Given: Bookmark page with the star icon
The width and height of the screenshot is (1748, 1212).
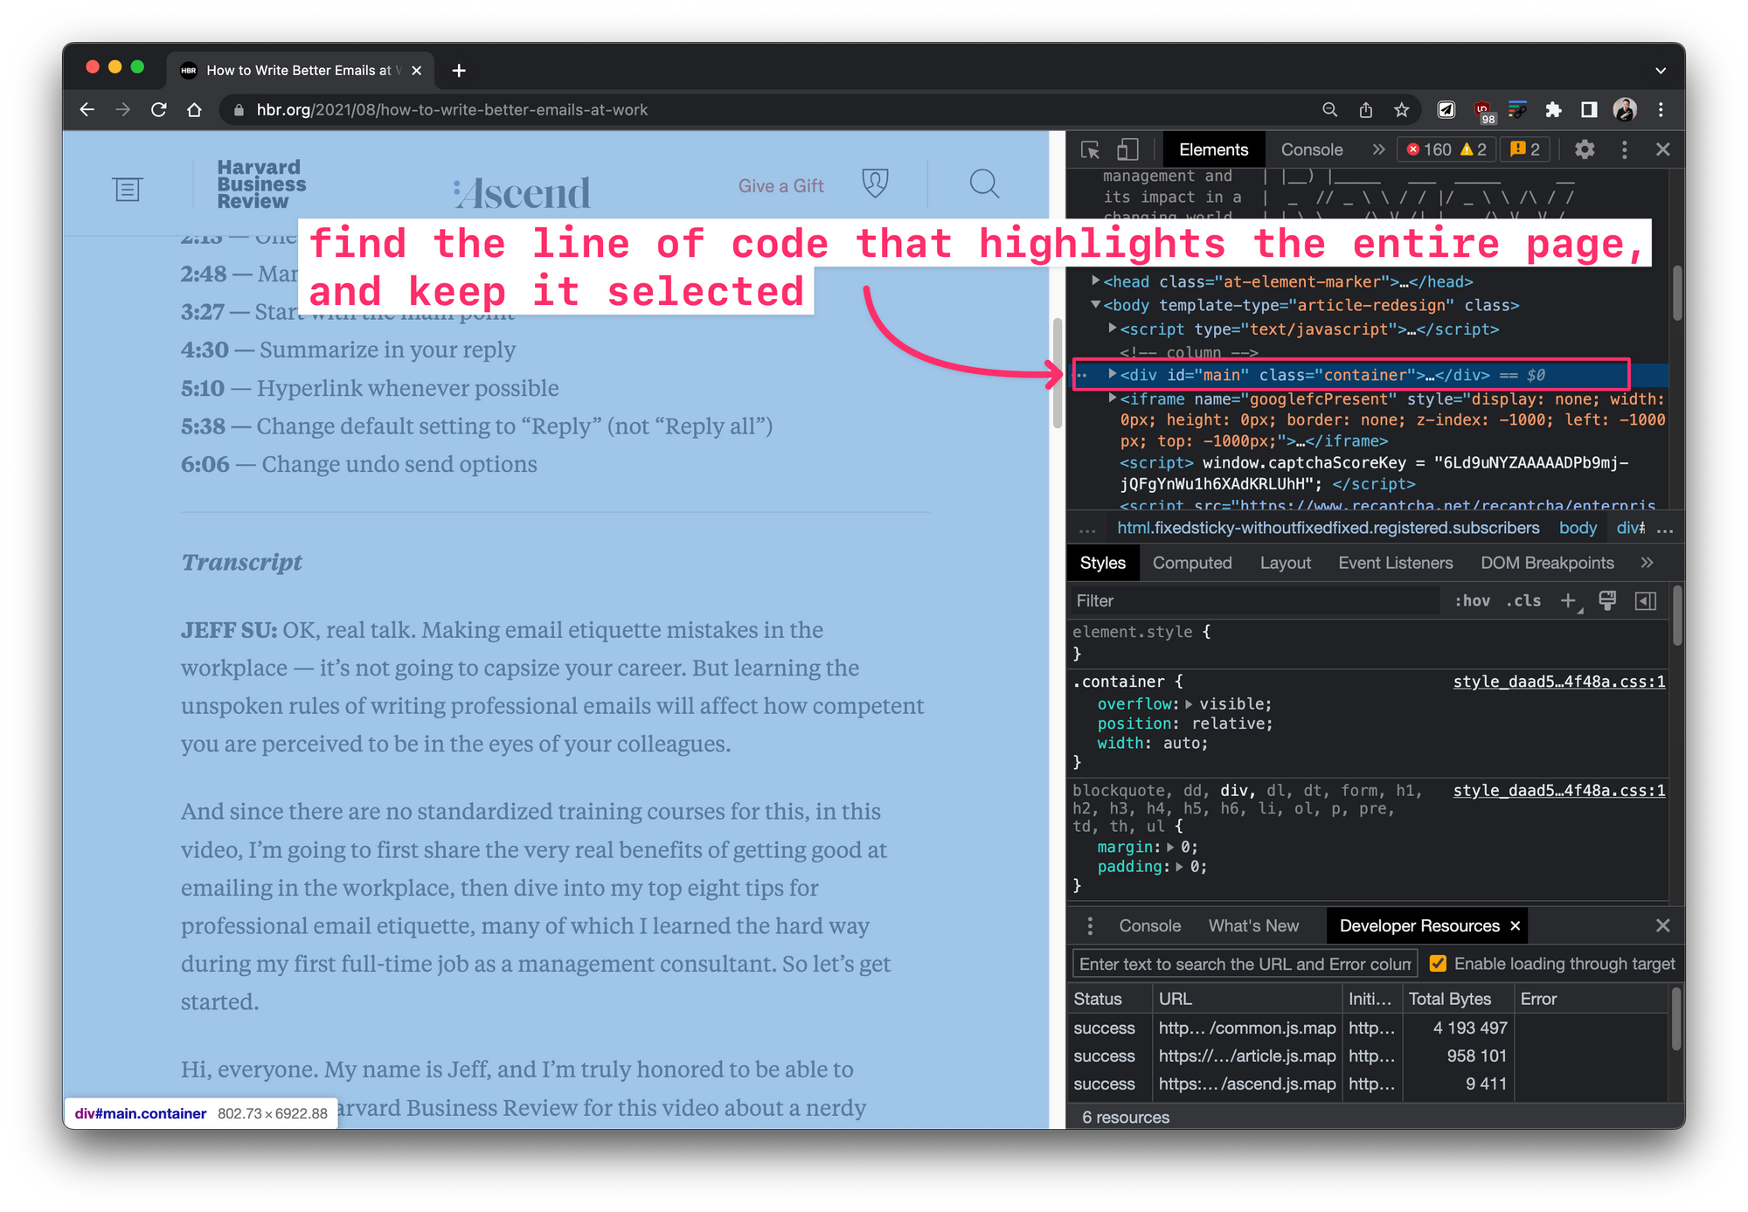Looking at the screenshot, I should (1402, 110).
